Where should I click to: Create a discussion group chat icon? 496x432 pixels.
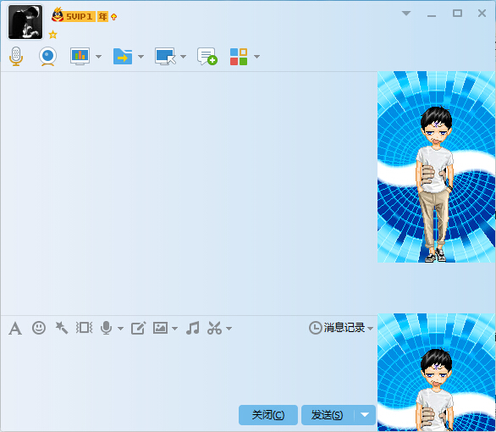pos(207,57)
